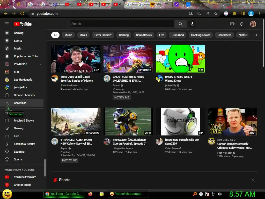Open Chrome profile avatar icon
This screenshot has height=199, width=265.
pos(251,13)
